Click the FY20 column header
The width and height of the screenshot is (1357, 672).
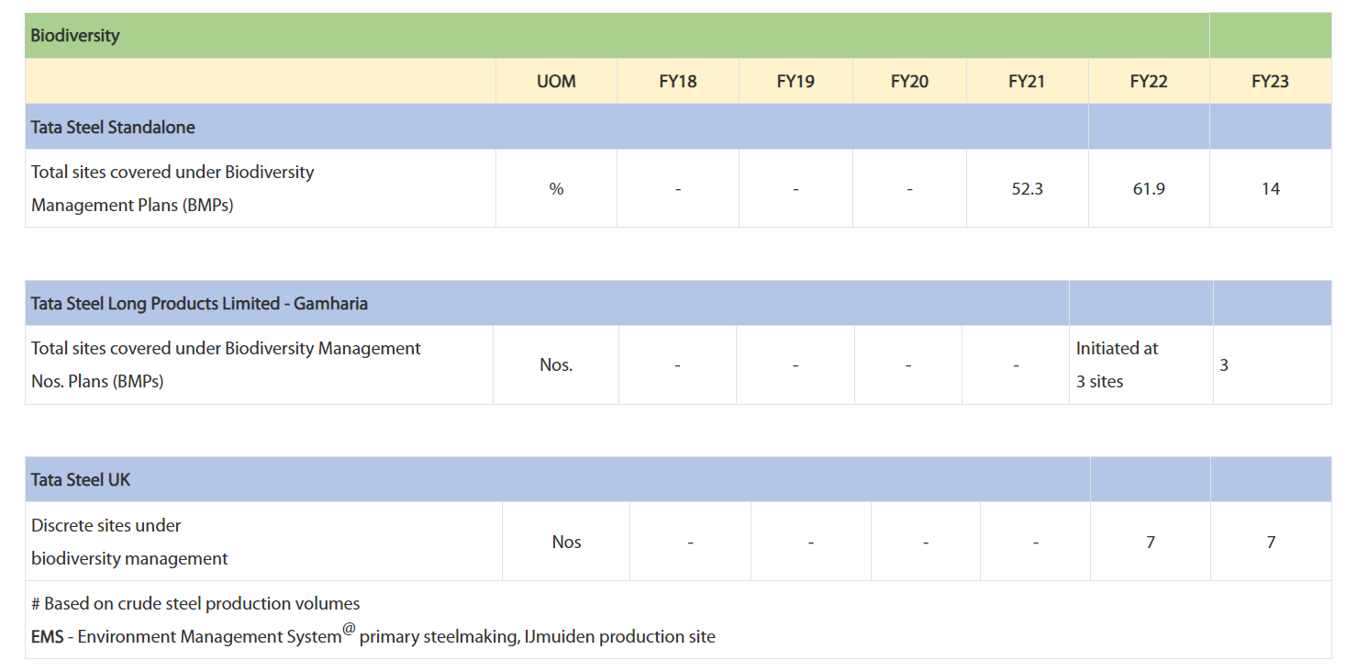909,81
